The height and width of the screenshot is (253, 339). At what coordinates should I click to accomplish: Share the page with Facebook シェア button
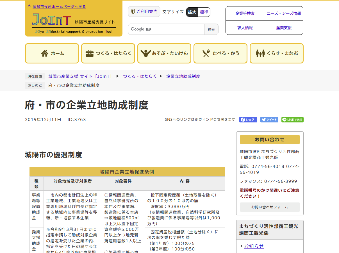(248, 120)
